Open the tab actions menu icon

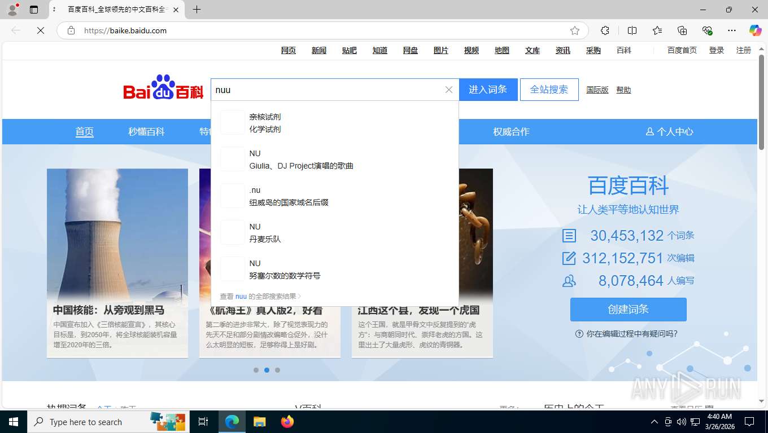[34, 10]
